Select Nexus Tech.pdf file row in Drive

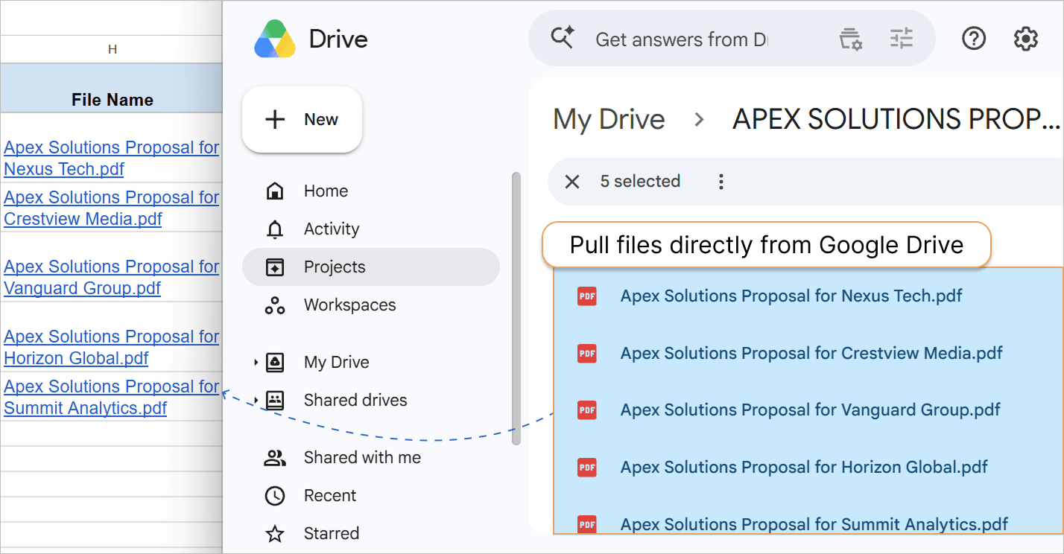point(808,296)
